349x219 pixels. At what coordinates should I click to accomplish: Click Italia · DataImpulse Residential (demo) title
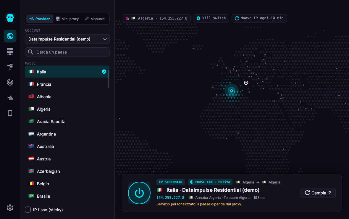coord(213,190)
